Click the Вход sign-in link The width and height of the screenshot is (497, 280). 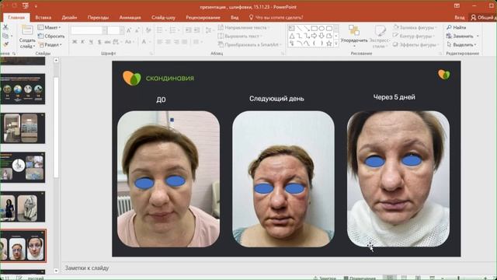pyautogui.click(x=460, y=17)
